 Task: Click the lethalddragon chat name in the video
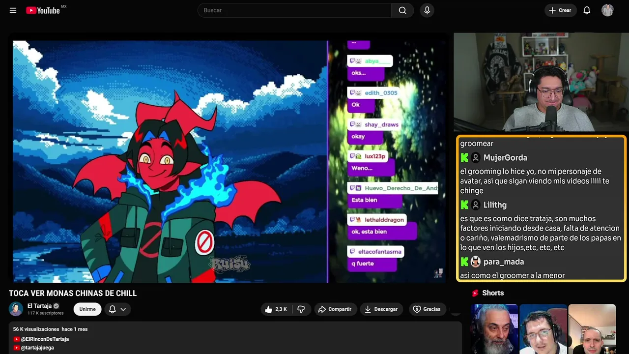384,220
